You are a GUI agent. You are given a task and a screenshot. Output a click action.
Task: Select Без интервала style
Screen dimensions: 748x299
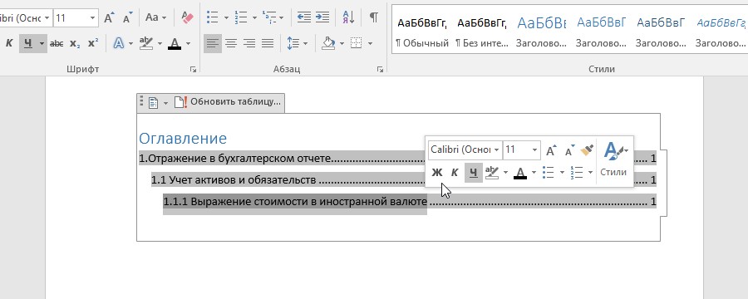pos(482,32)
